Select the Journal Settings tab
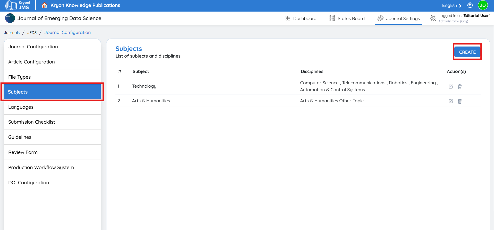Image resolution: width=494 pixels, height=230 pixels. tap(398, 19)
